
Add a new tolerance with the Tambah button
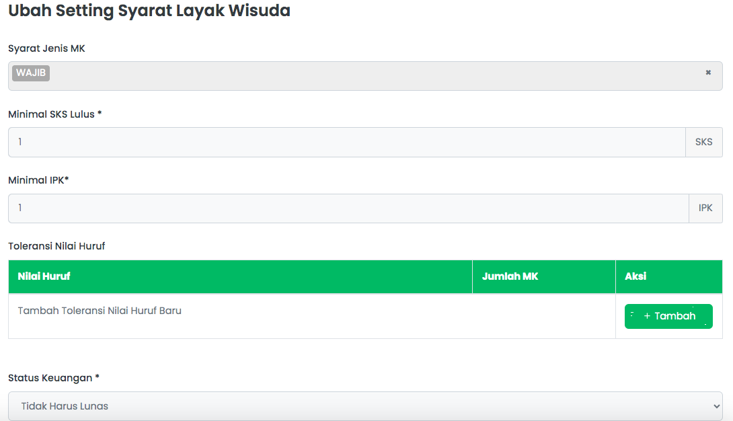tap(668, 316)
